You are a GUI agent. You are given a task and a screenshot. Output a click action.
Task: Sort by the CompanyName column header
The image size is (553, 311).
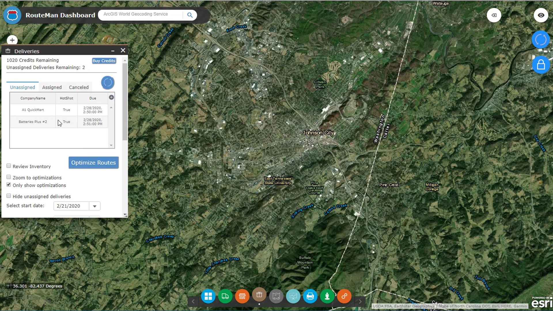click(x=33, y=98)
